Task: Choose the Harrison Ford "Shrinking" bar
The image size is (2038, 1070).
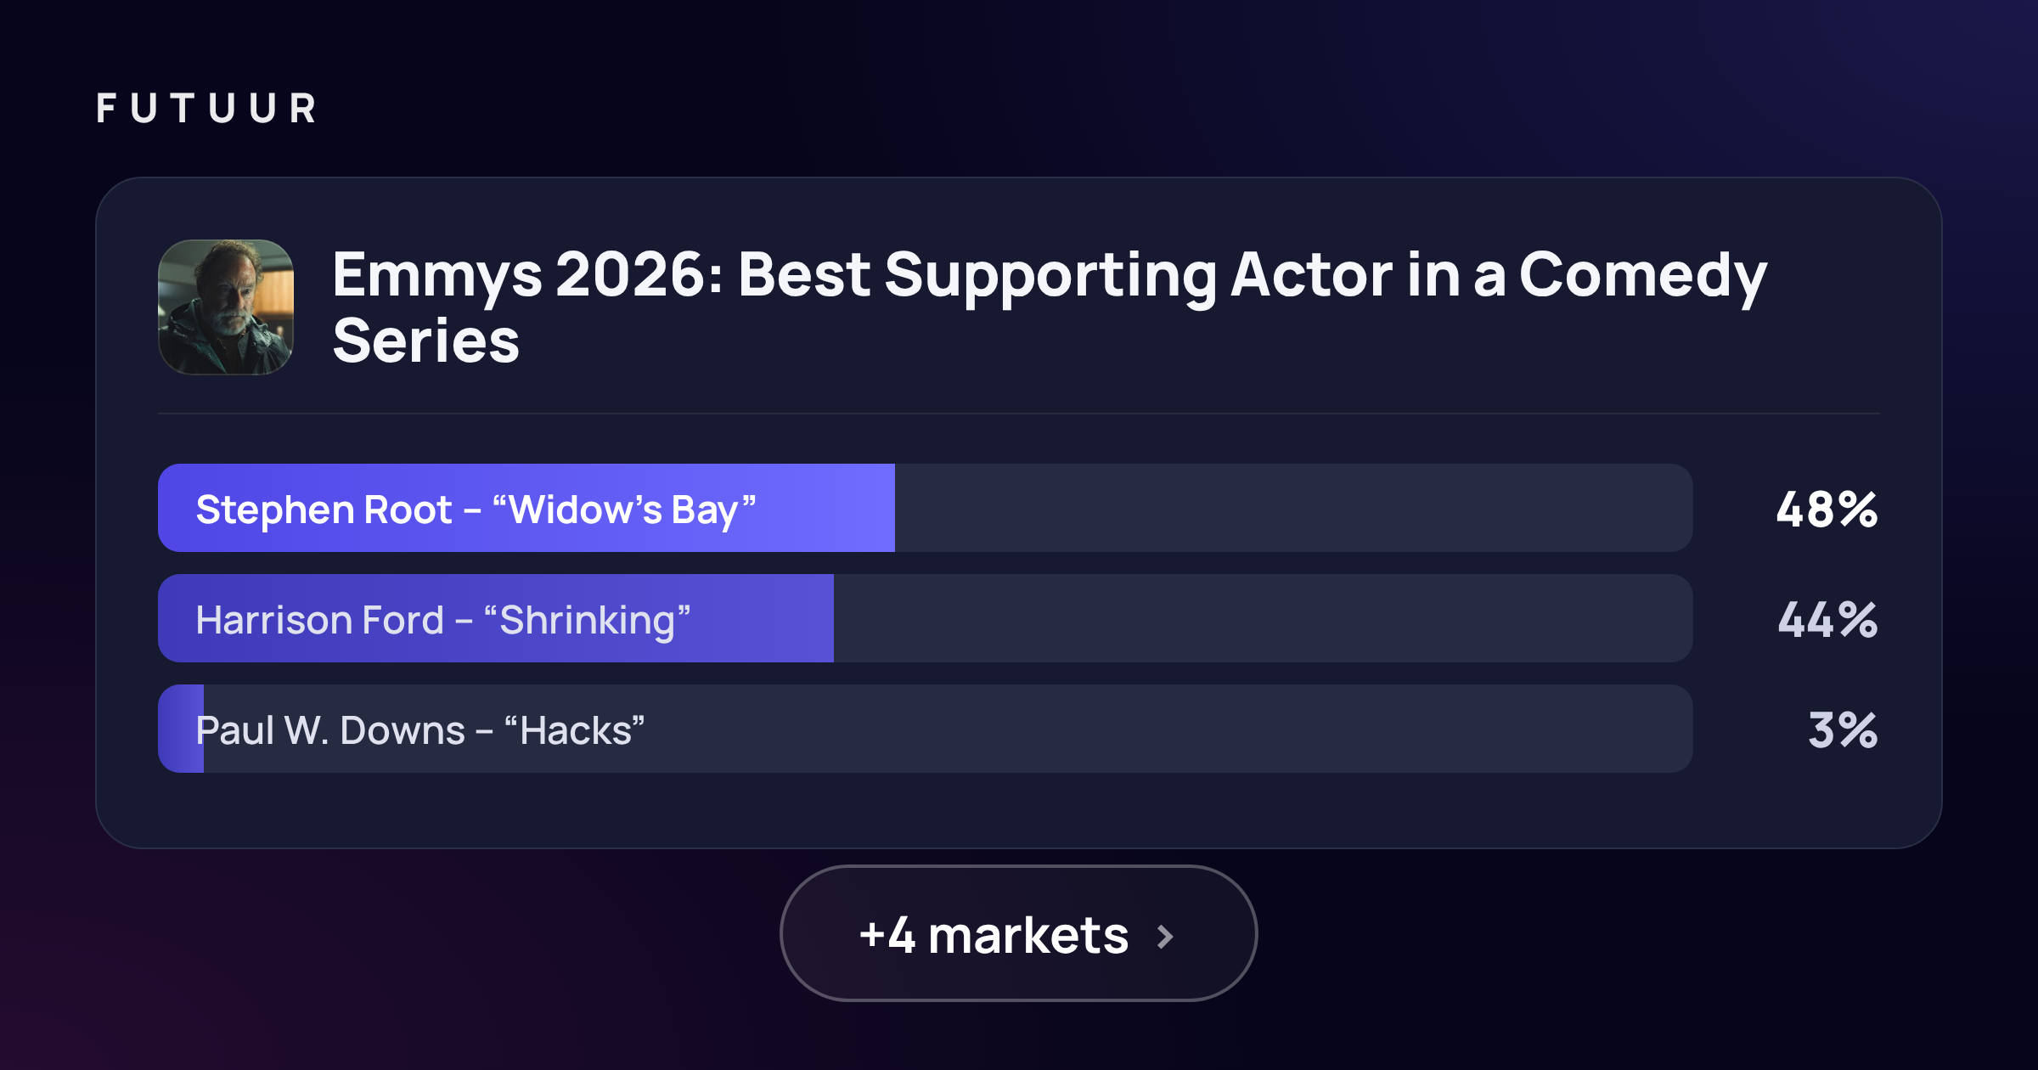Action: [926, 618]
